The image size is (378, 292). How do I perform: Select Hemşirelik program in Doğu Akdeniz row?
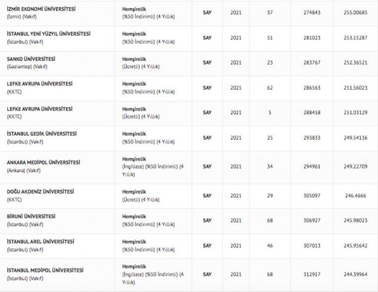tap(134, 191)
